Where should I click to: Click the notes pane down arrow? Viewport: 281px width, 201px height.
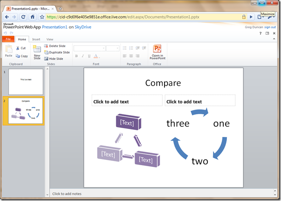tap(275, 195)
